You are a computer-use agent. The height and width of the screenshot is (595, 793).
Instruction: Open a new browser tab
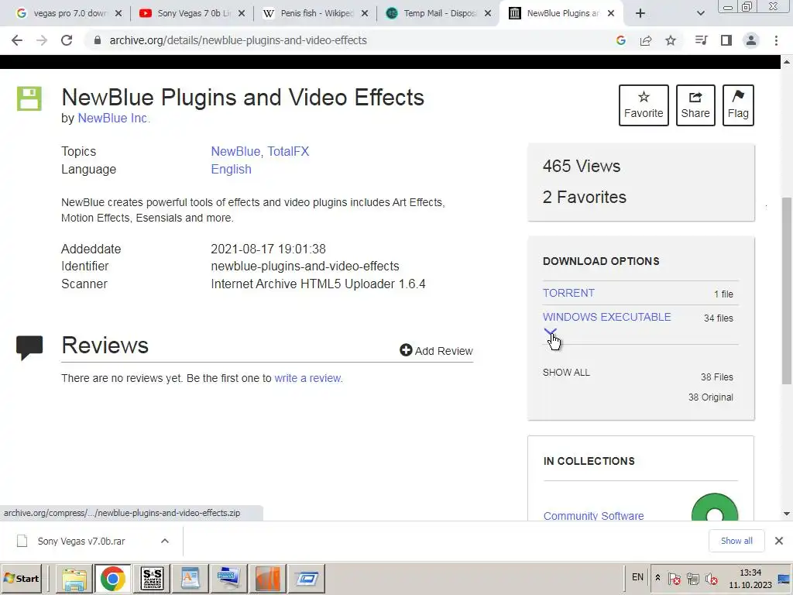[640, 13]
